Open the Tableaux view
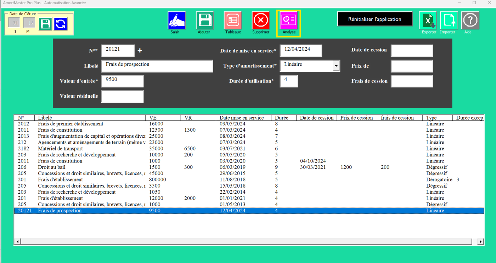Image resolution: width=496 pixels, height=263 pixels. 233,20
